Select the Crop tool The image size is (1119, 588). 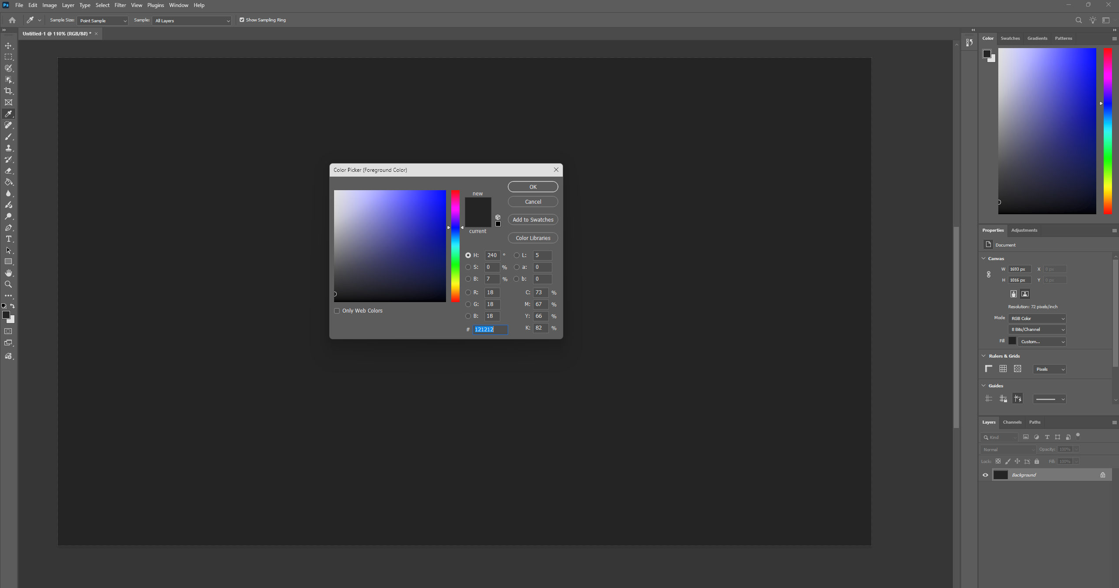[8, 91]
